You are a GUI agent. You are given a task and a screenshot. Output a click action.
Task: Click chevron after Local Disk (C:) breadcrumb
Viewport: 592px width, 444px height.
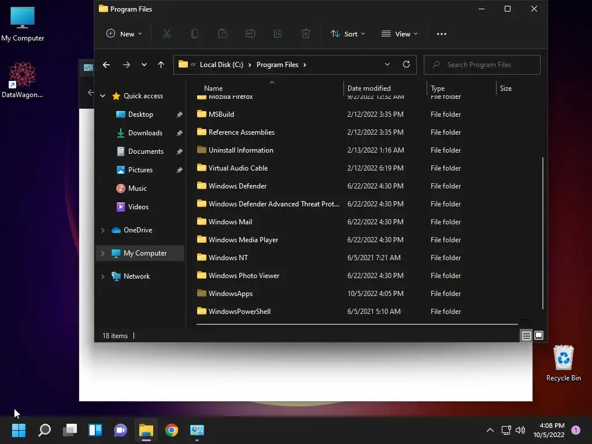click(x=250, y=65)
